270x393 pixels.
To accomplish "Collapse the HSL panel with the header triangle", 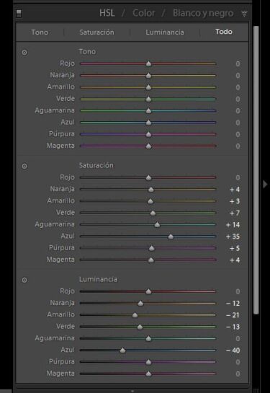I will tap(244, 14).
